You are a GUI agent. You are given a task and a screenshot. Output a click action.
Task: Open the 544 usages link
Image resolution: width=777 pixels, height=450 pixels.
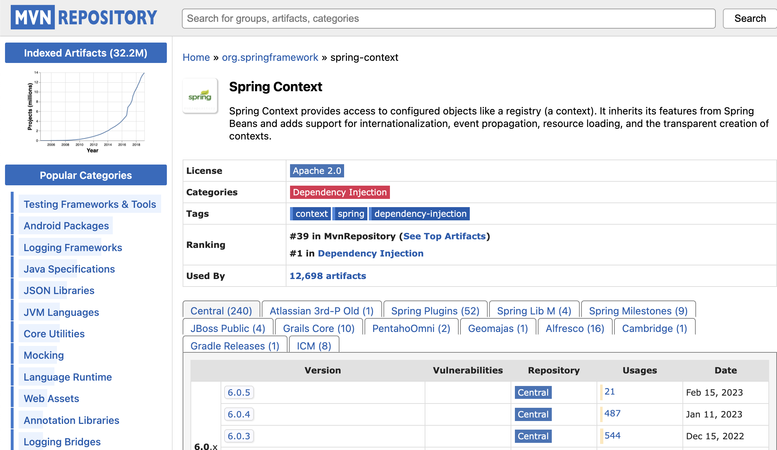pyautogui.click(x=612, y=435)
